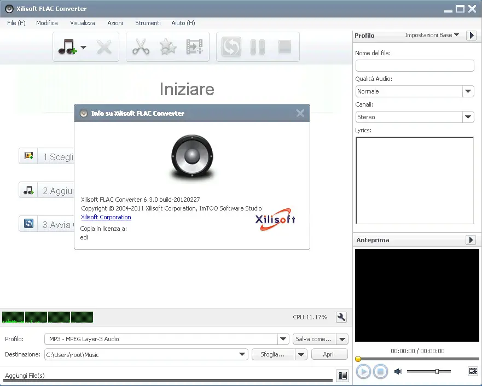Open the Impostazioni Base dropdown

pos(432,36)
